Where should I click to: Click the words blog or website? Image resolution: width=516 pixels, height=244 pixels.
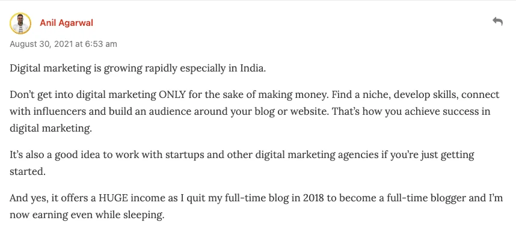point(286,111)
